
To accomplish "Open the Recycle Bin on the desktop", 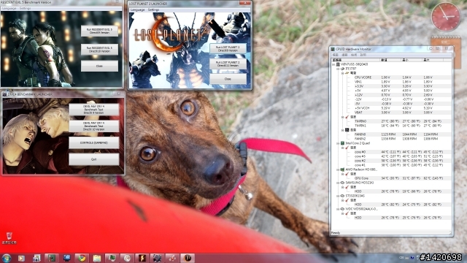I will tap(9, 238).
